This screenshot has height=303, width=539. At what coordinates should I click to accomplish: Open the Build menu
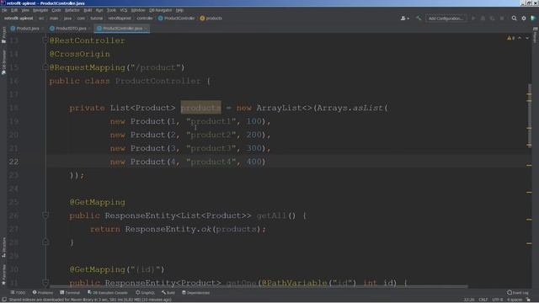tap(88, 10)
